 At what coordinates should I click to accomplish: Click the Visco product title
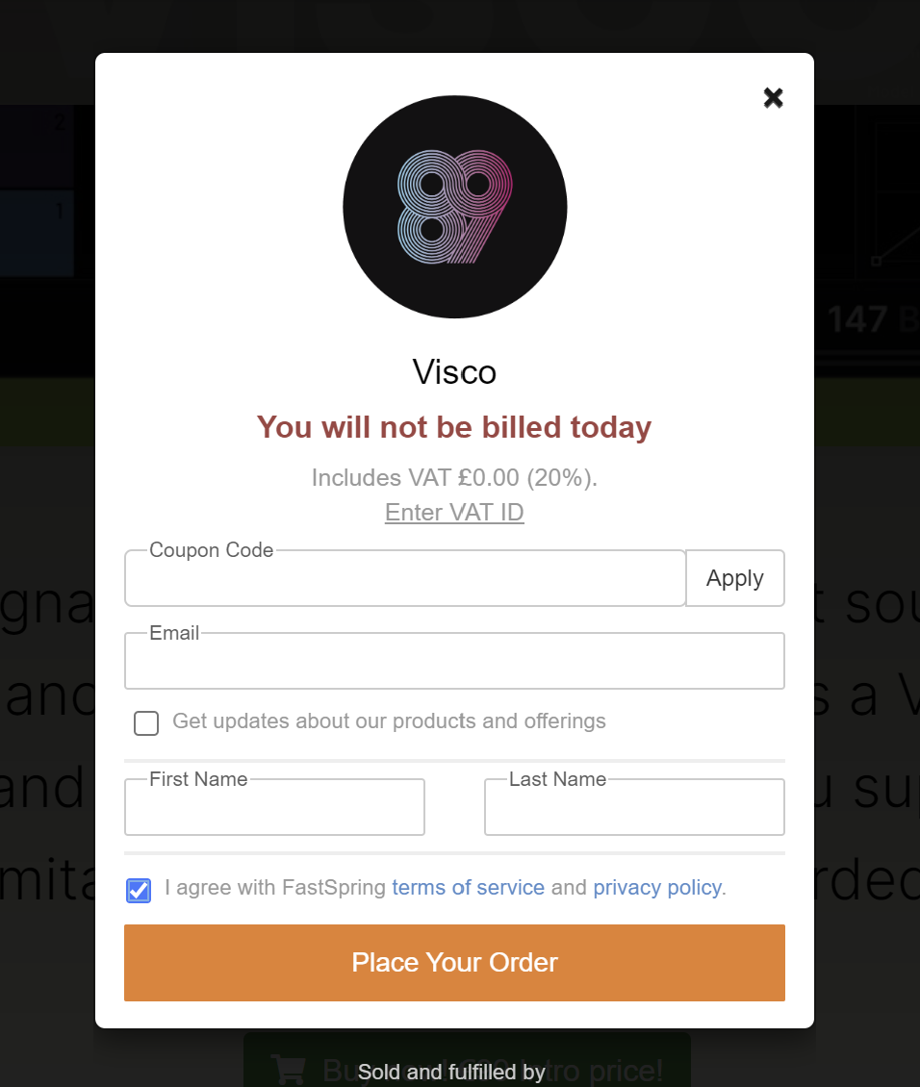(x=455, y=372)
